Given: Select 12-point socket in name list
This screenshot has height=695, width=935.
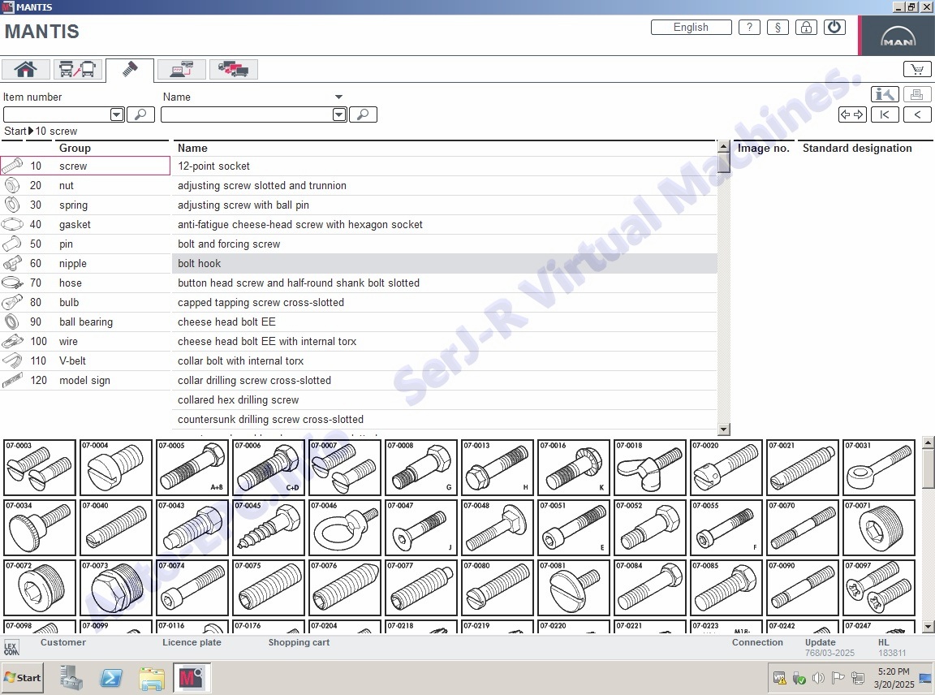Looking at the screenshot, I should (444, 166).
